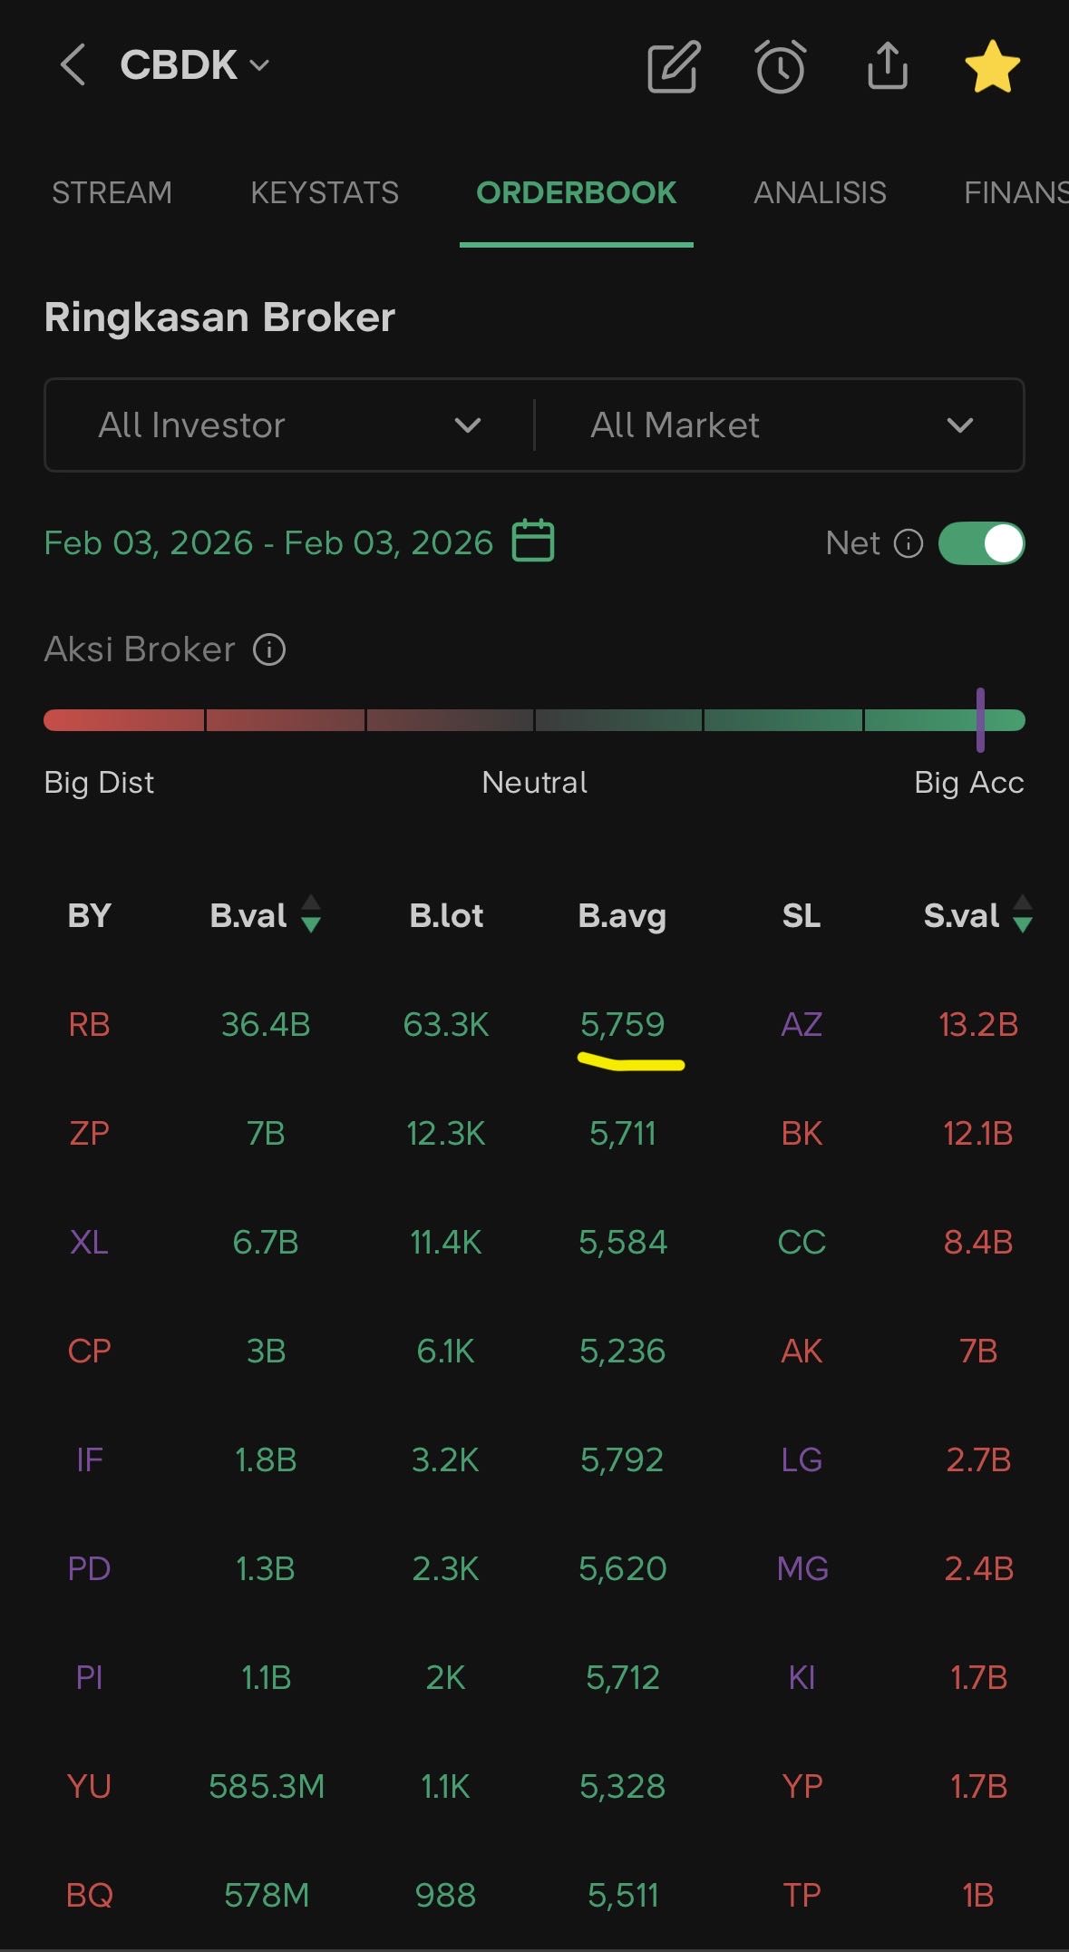
Task: Tap the info icon beside Net
Action: [908, 543]
